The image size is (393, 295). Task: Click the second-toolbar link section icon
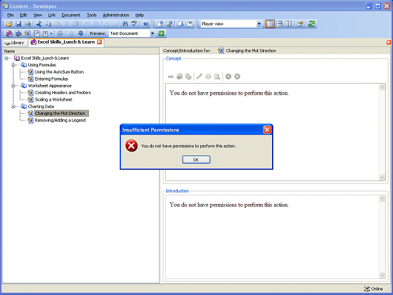[18, 33]
